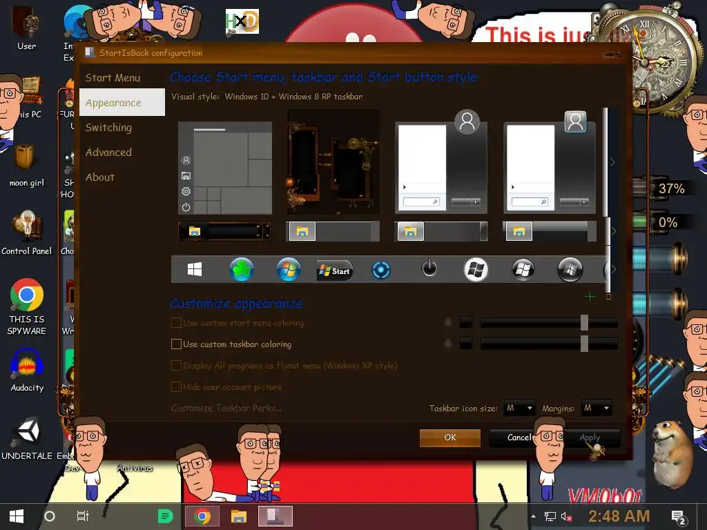
Task: Choose the blue circular target start button
Action: [x=381, y=271]
